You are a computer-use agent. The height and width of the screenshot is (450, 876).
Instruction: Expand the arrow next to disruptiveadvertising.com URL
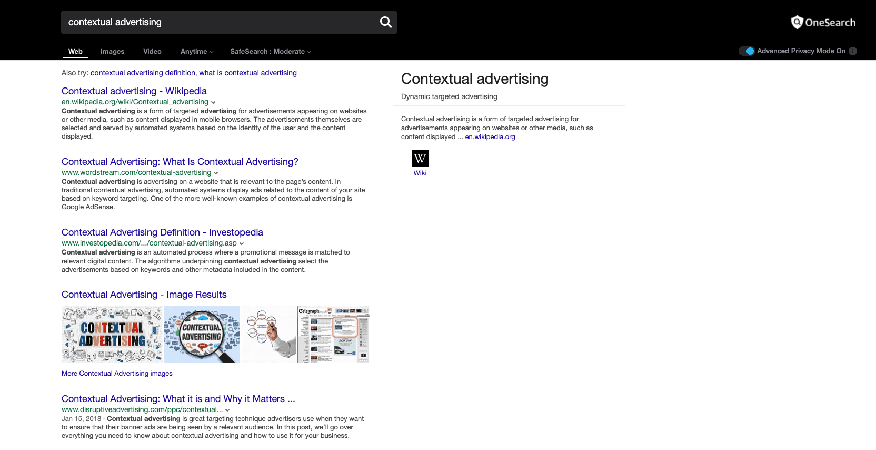227,410
